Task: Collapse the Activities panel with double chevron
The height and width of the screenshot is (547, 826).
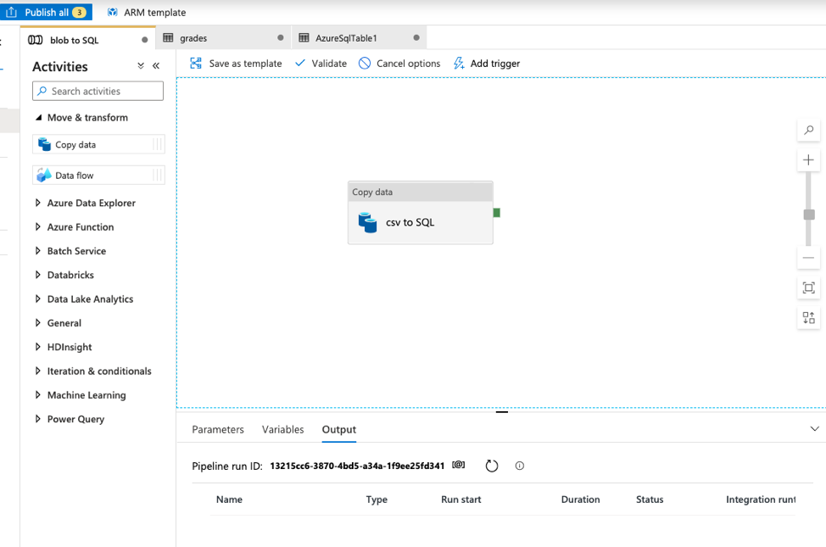Action: click(x=156, y=66)
